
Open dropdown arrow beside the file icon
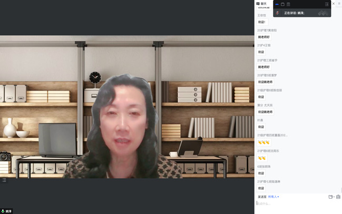334,197
